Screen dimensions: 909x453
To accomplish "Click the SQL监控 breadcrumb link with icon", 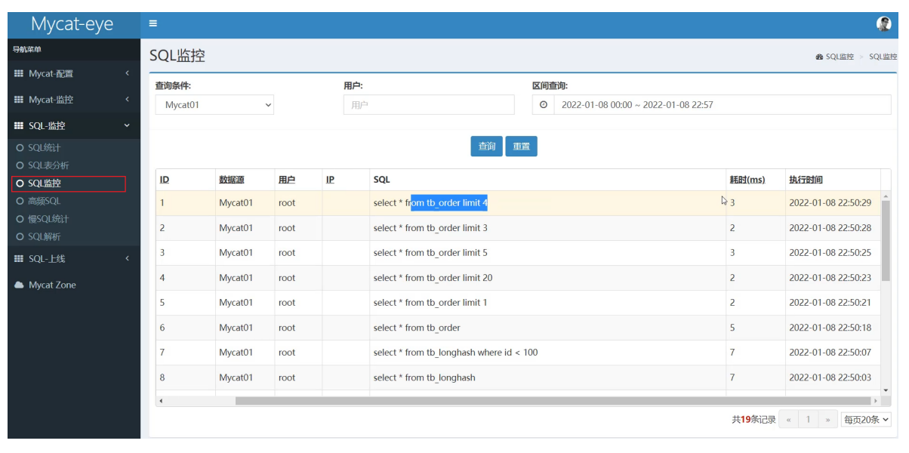I will pyautogui.click(x=834, y=57).
